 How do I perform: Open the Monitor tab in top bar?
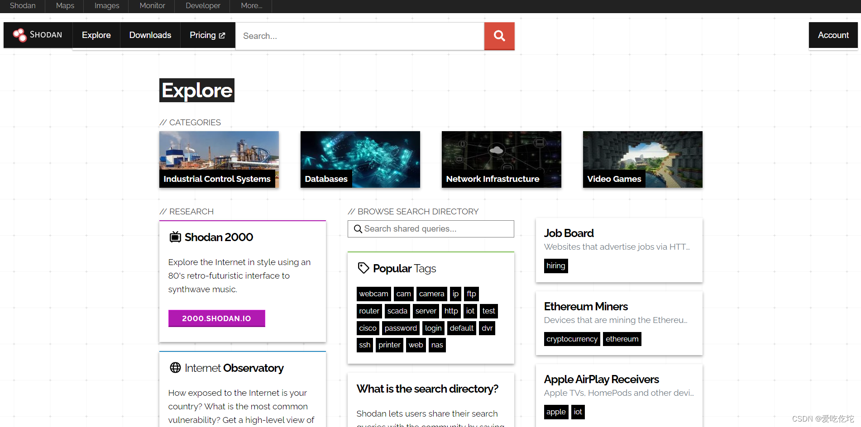pyautogui.click(x=152, y=6)
